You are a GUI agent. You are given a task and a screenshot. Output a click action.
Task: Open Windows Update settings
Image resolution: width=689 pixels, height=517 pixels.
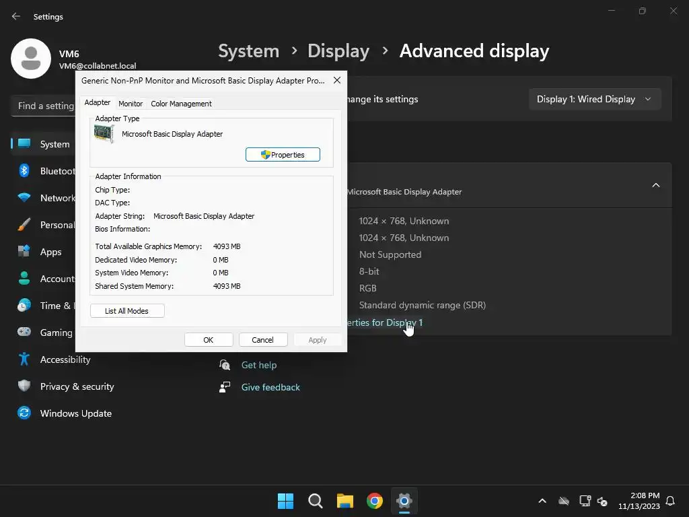click(75, 413)
